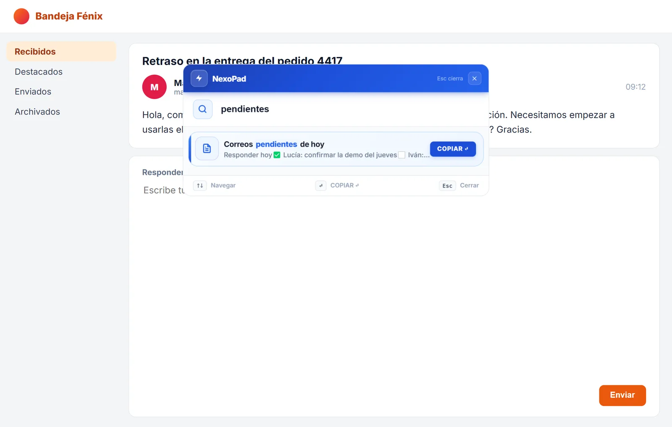Screen dimensions: 672x427
Task: Open the Recibidos folder
Action: 61,52
